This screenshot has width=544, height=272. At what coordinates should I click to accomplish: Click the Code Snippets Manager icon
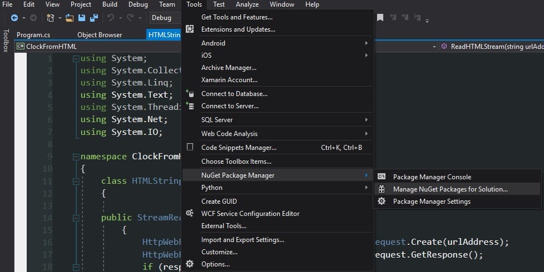click(190, 147)
